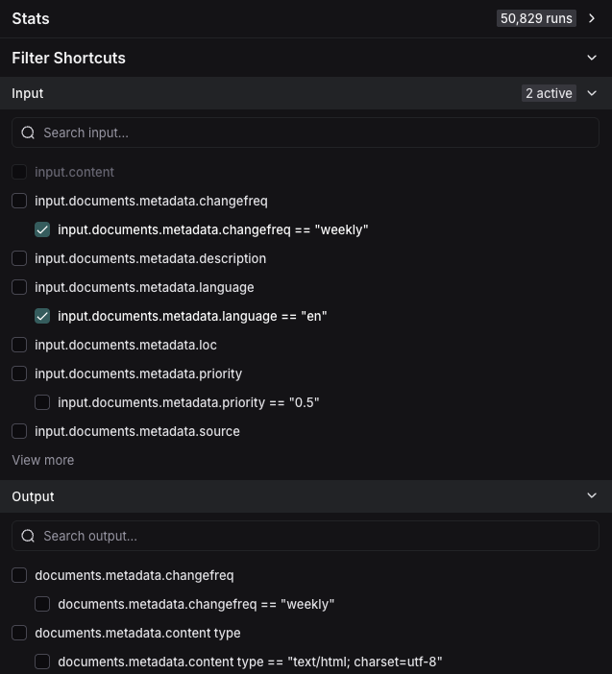Uncheck the changefreq == "weekly" input filter
The width and height of the screenshot is (612, 674).
pyautogui.click(x=42, y=230)
